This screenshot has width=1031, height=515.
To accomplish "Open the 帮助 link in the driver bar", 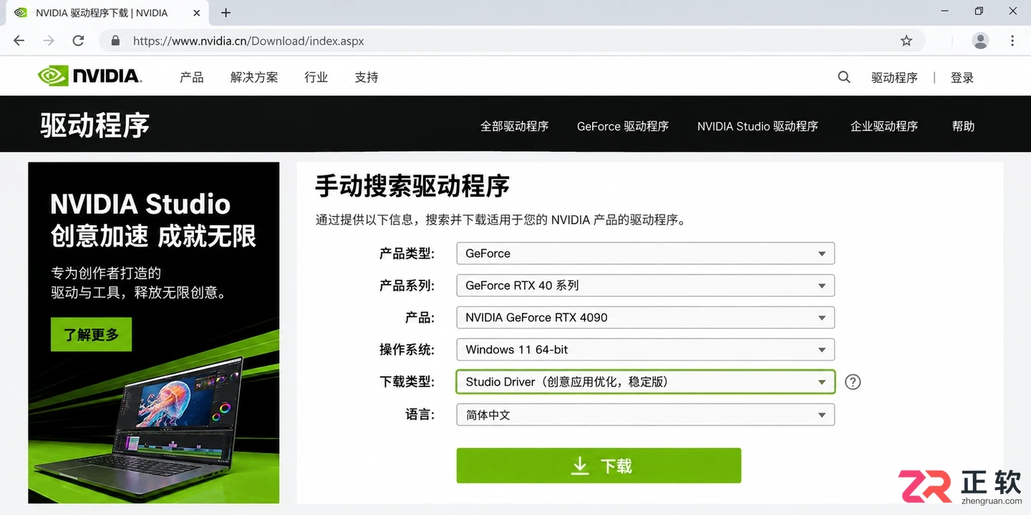I will pyautogui.click(x=964, y=127).
